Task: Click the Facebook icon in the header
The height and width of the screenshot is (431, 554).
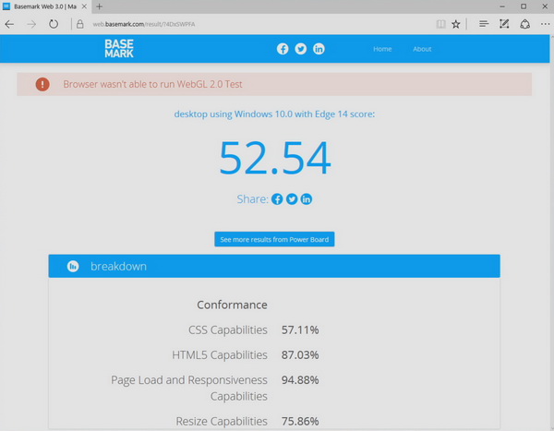Action: [x=283, y=49]
